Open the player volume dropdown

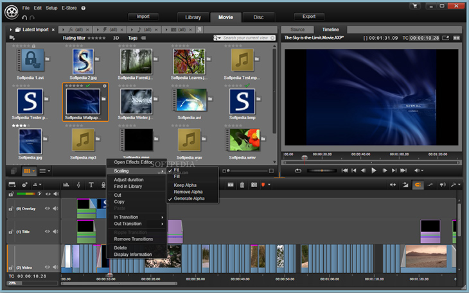tap(419, 171)
